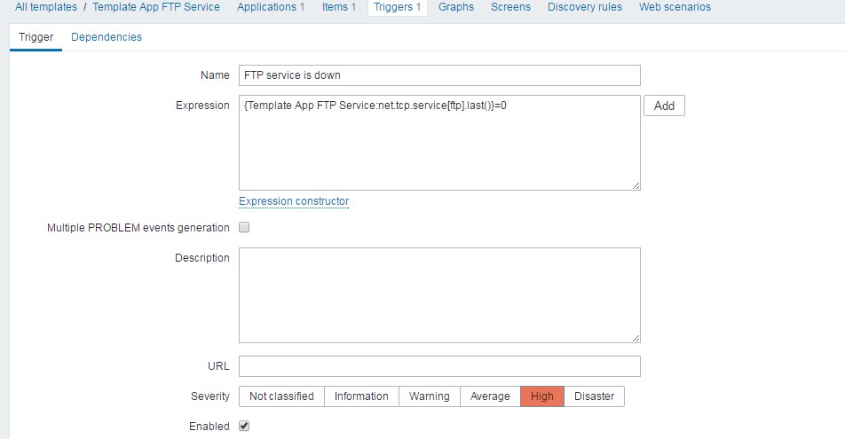Set severity to Warning
This screenshot has height=439, width=845.
point(429,396)
